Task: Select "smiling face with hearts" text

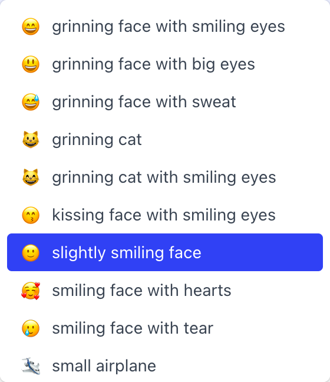Action: coord(141,291)
